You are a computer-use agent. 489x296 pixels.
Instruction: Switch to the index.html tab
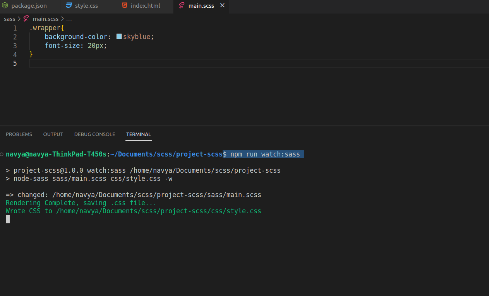[145, 6]
